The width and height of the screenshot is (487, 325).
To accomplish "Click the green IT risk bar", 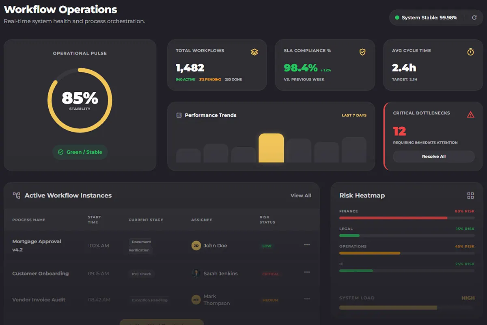I will (356, 271).
